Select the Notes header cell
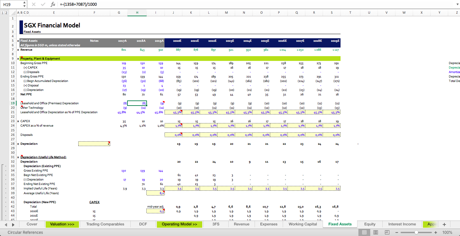 pyautogui.click(x=94, y=41)
